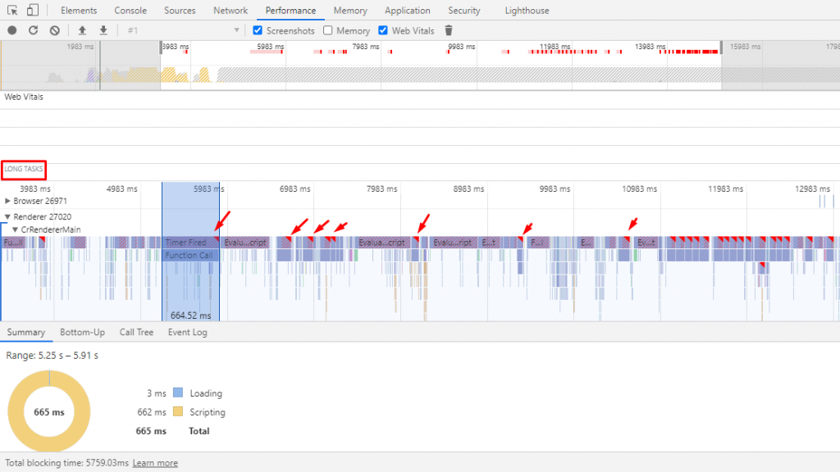Select the Performance tab
Image resolution: width=840 pixels, height=472 pixels.
pos(290,10)
